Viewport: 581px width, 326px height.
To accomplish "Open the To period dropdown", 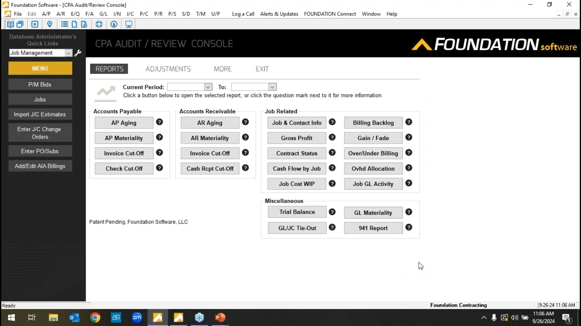I will coord(272,87).
